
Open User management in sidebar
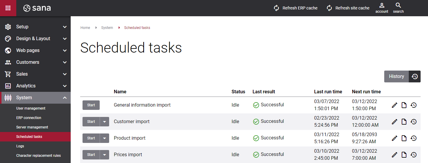pyautogui.click(x=31, y=108)
